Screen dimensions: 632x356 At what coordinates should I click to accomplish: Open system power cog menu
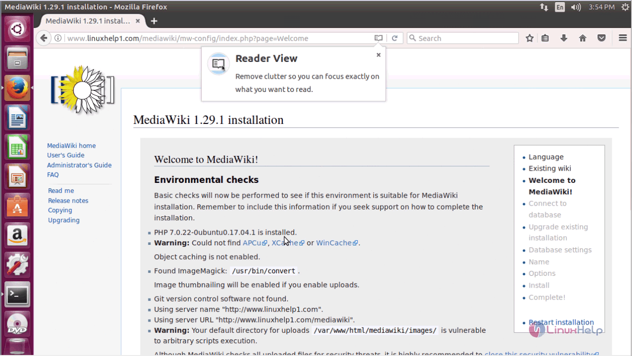point(625,7)
